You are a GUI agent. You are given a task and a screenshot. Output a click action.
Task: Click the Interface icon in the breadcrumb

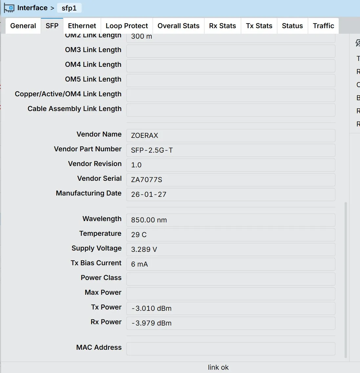coord(9,8)
